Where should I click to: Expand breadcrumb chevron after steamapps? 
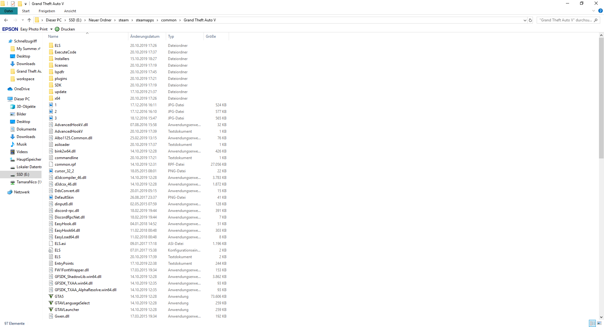point(157,20)
